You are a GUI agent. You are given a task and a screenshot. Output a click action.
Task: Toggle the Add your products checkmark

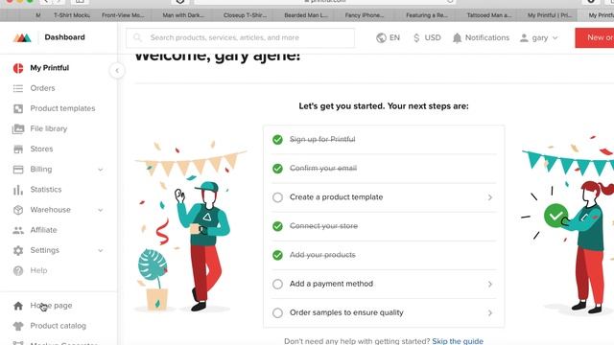point(277,256)
